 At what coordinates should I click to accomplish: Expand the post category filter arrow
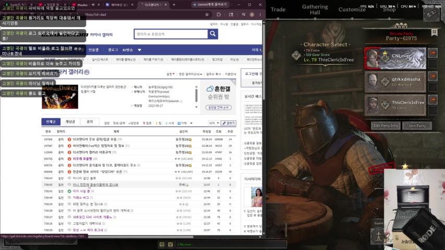click(x=191, y=123)
